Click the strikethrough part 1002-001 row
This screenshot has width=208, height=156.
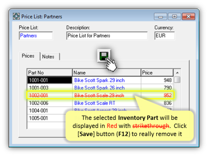coord(100,95)
